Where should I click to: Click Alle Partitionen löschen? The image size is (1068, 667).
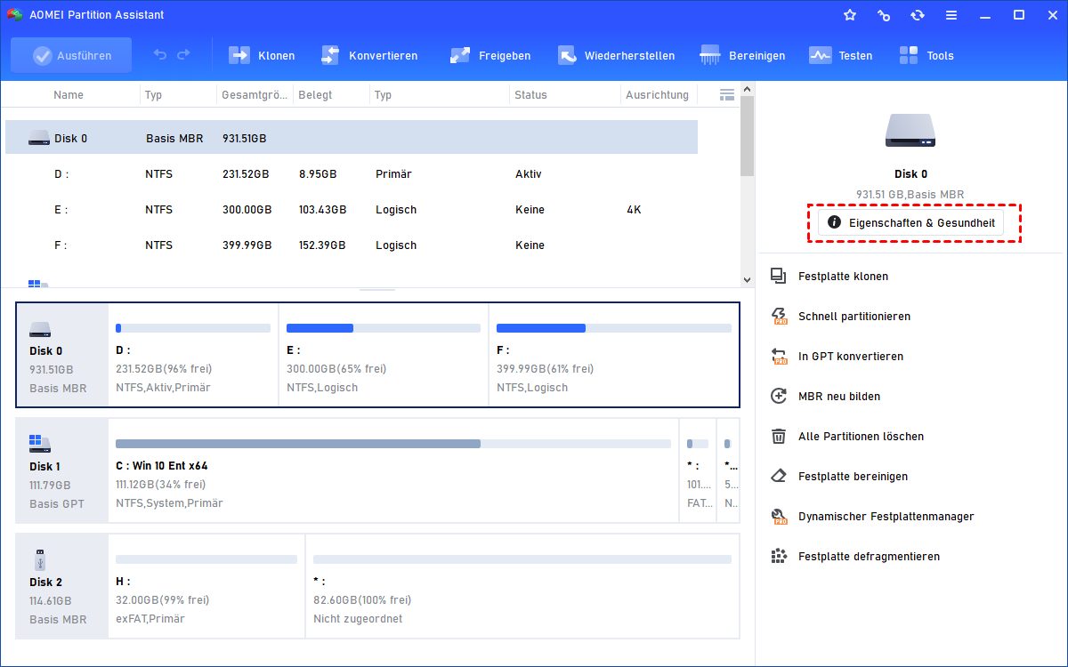click(x=861, y=437)
